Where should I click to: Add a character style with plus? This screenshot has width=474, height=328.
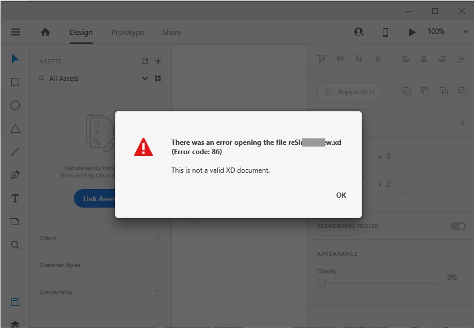tap(157, 264)
